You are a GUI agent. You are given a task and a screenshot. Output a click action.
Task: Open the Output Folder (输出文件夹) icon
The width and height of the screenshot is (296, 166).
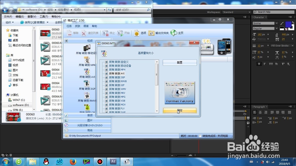[151, 33]
